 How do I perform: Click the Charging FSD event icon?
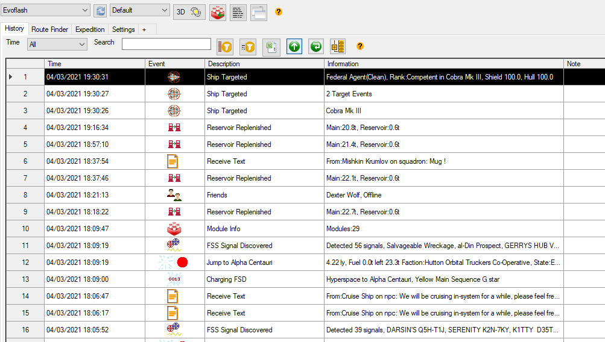[174, 279]
